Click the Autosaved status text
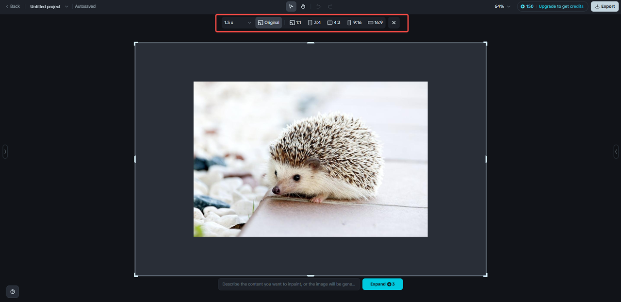The height and width of the screenshot is (302, 621). 85,7
